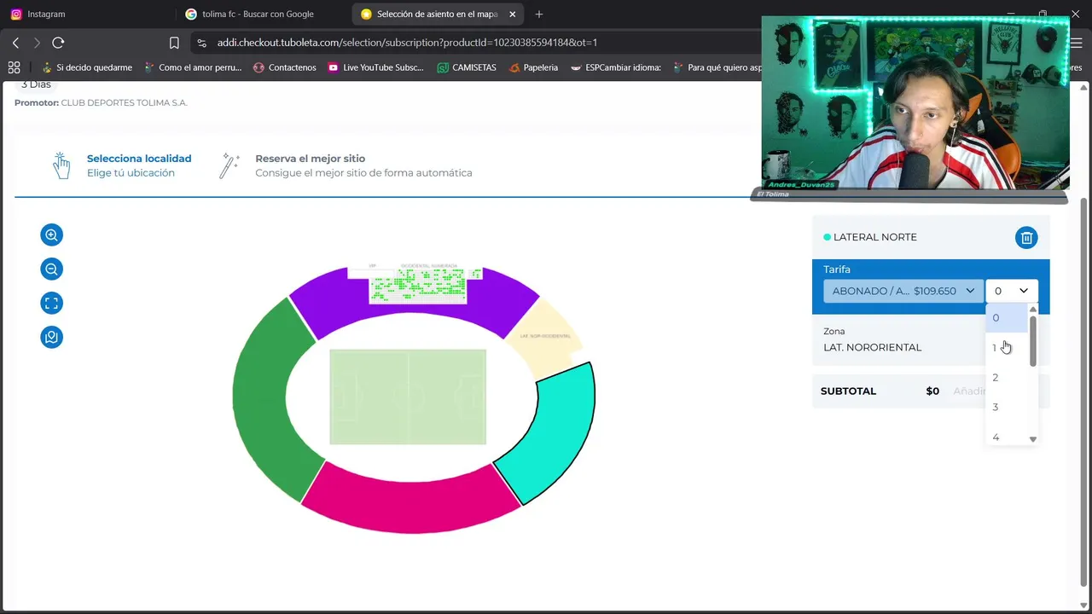Collapse the ticket quantity dropdown showing 0
This screenshot has width=1092, height=614.
(x=1012, y=291)
